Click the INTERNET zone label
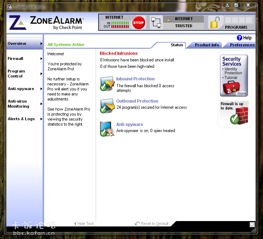The width and height of the screenshot is (263, 239). coord(184,19)
